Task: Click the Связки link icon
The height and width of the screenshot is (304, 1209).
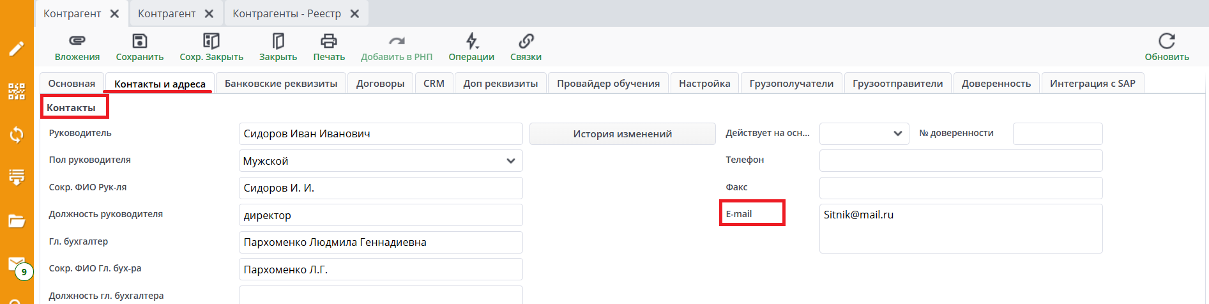Action: (x=526, y=41)
